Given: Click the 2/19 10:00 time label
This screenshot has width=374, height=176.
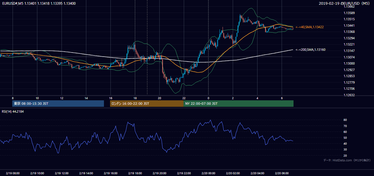Looking at the screenshot, I should click(37, 173).
